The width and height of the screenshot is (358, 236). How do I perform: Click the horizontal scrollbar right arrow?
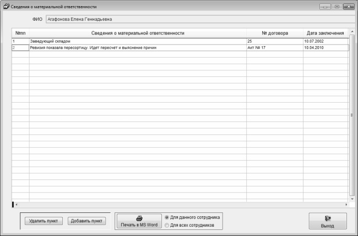click(346, 204)
